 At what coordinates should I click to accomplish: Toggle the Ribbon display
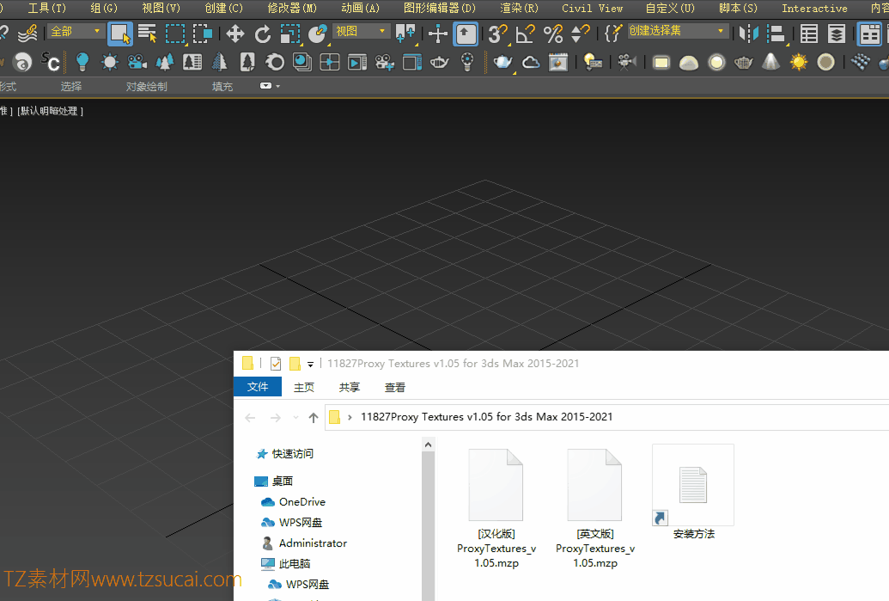(869, 34)
